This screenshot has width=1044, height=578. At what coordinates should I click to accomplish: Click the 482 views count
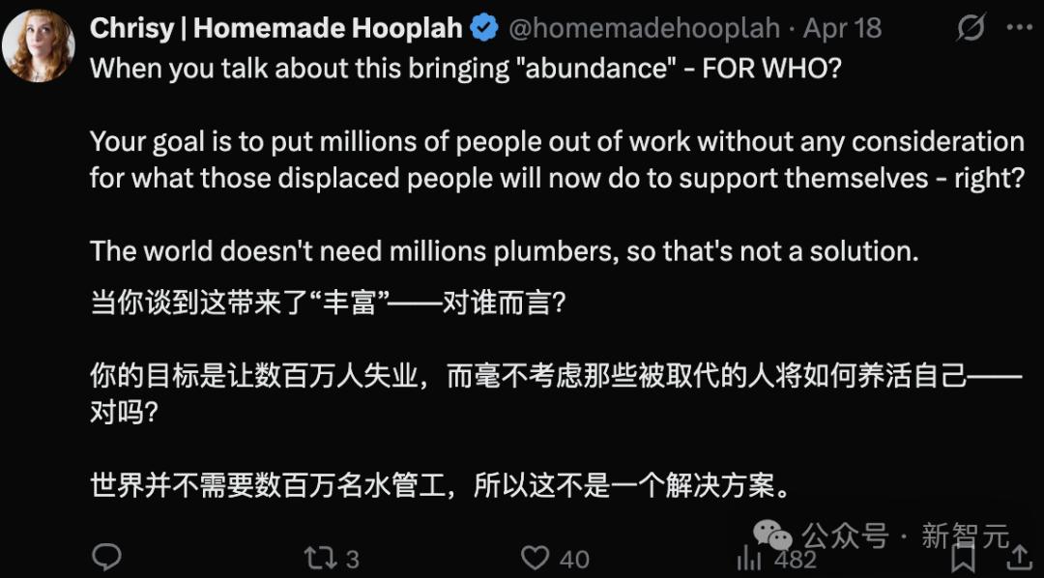[x=796, y=559]
